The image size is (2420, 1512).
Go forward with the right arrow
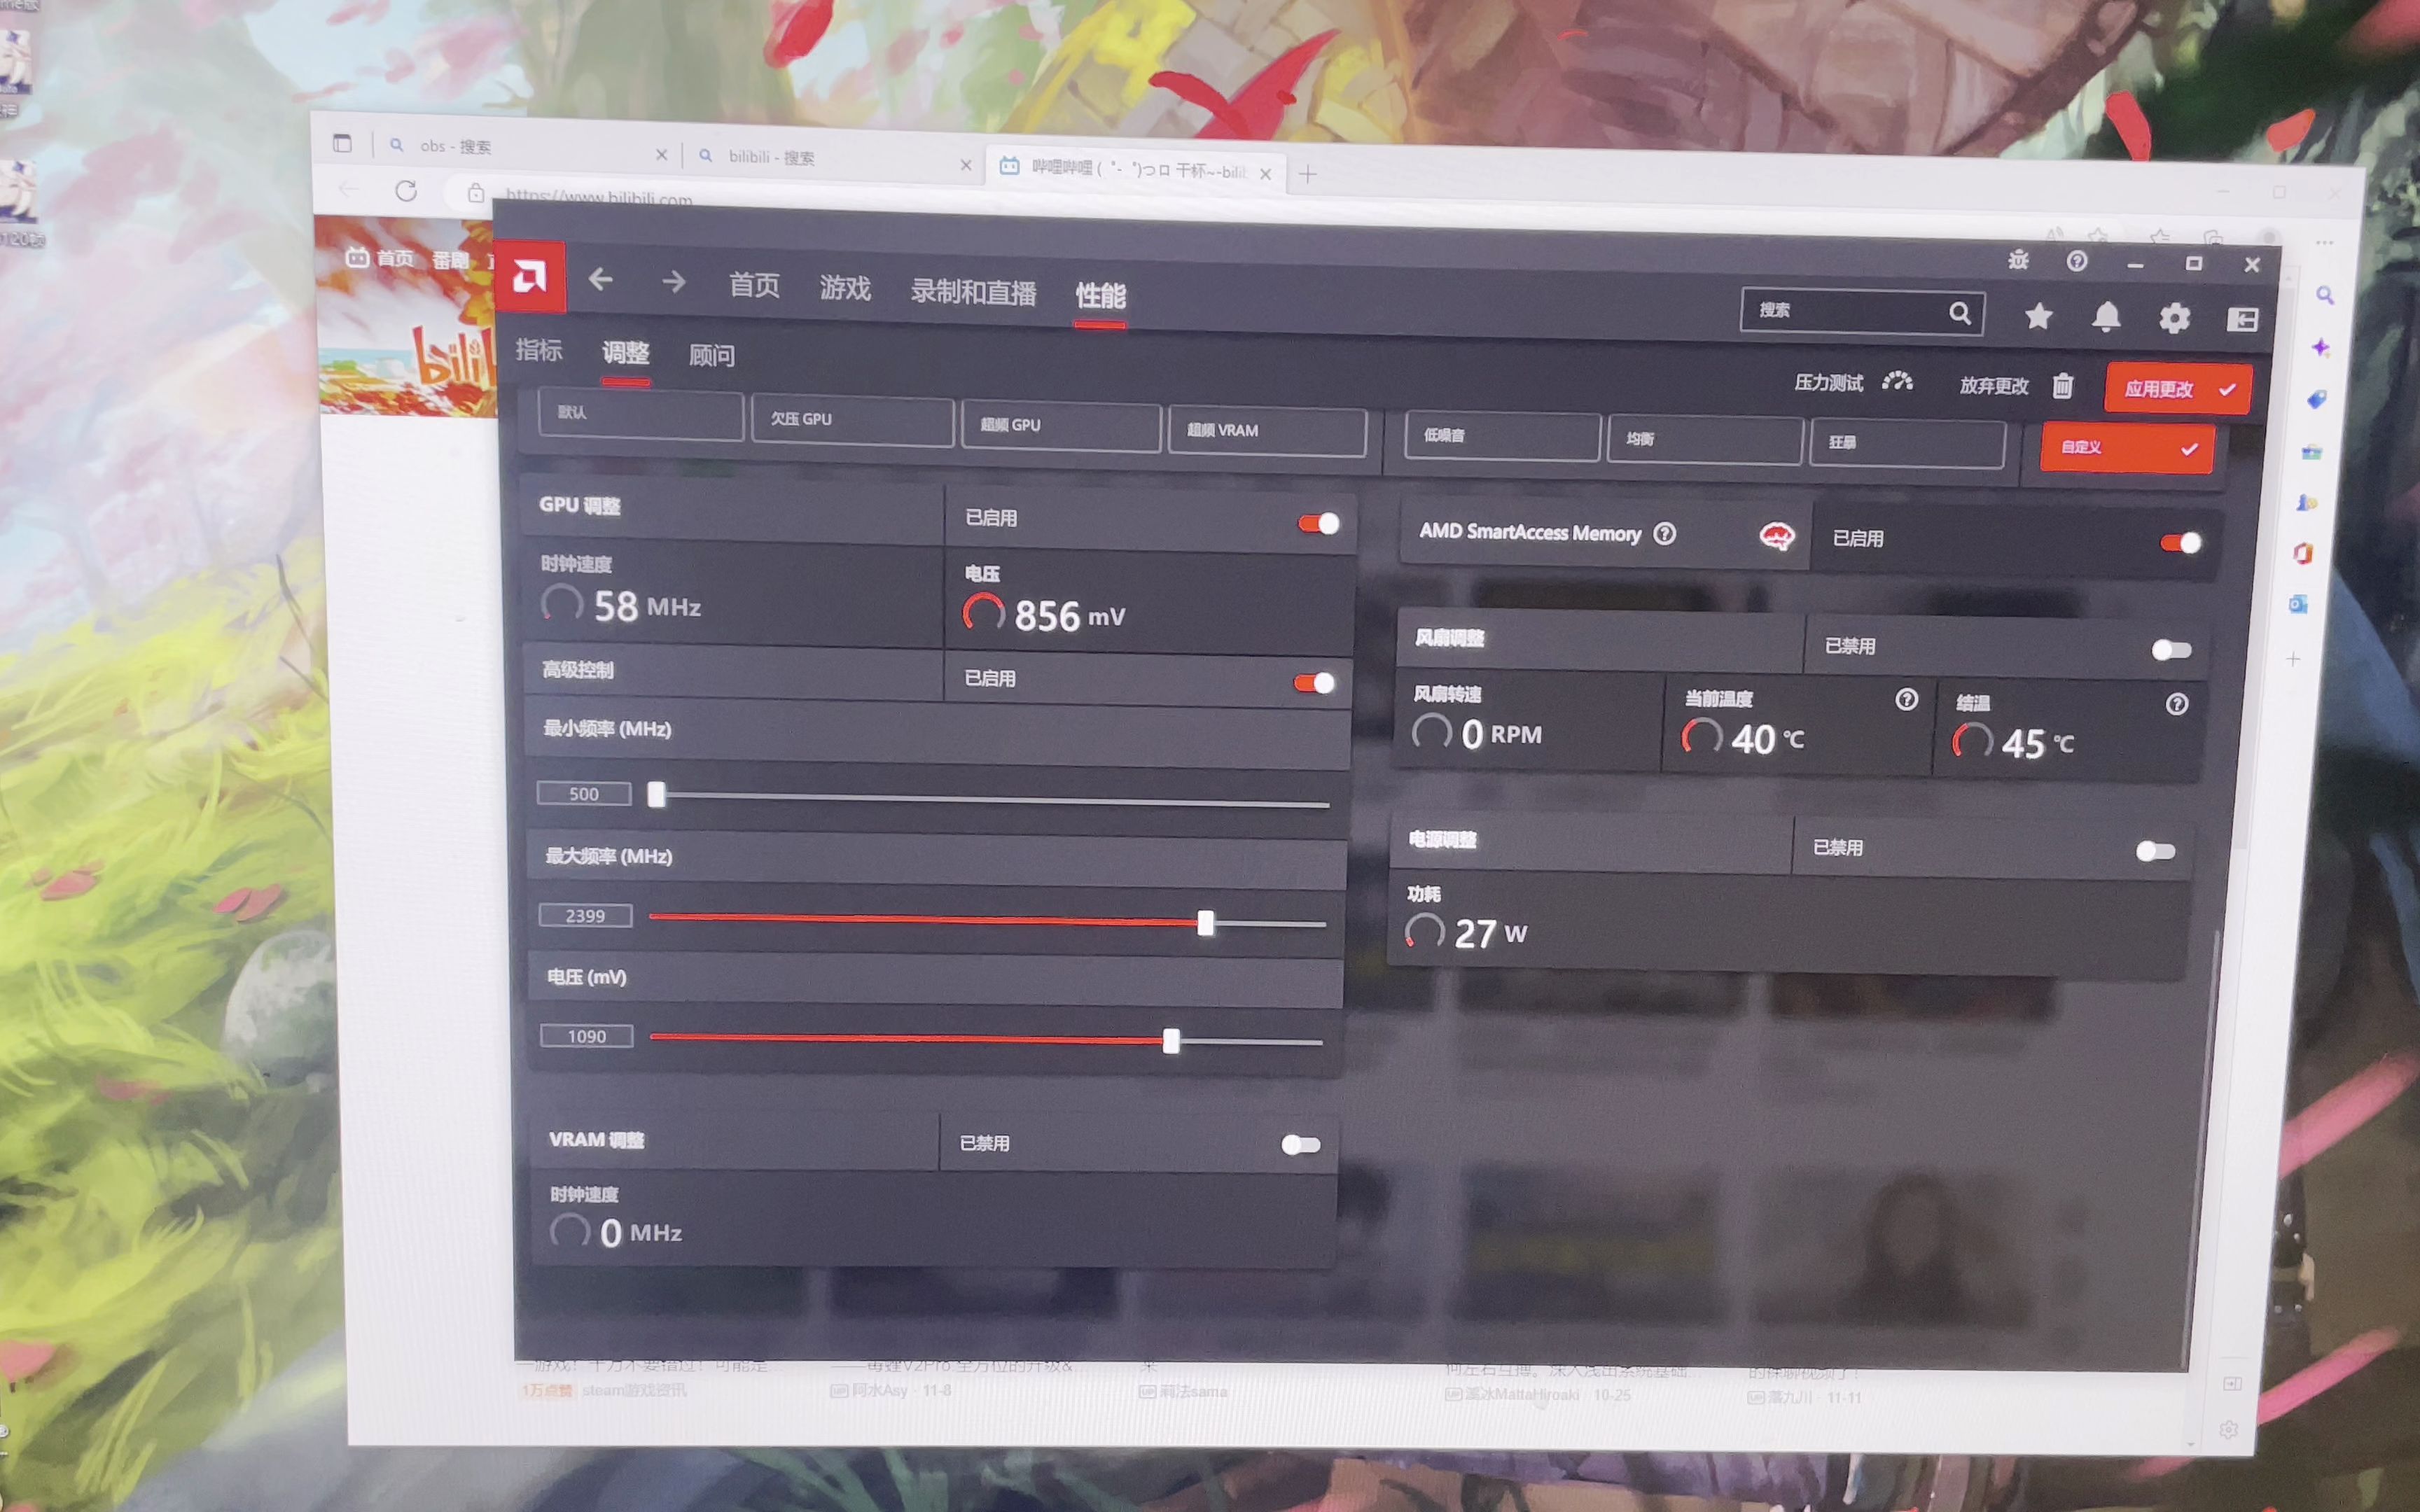point(674,282)
